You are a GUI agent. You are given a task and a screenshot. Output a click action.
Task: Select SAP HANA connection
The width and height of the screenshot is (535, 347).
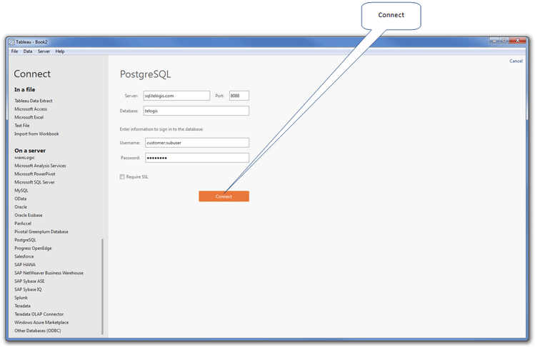[25, 264]
